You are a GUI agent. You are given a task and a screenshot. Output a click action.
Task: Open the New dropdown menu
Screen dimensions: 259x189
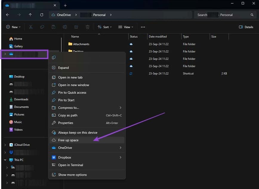[13, 27]
